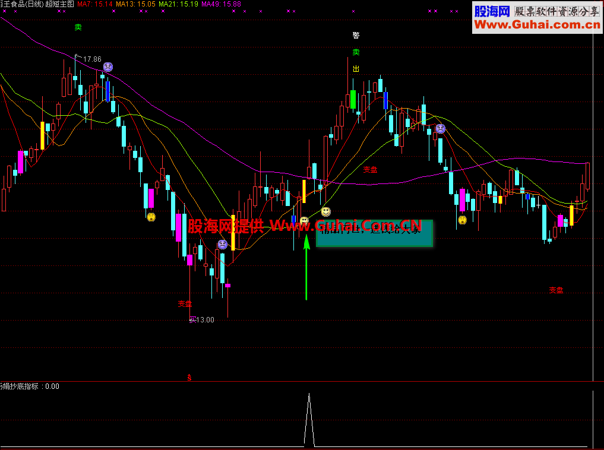Click the 抄底指标 : 0.00 indicator label
604x450 pixels.
tap(30, 386)
